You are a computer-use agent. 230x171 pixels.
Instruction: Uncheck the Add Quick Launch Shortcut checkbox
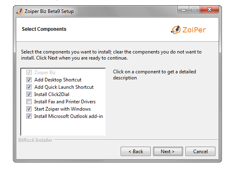(29, 87)
